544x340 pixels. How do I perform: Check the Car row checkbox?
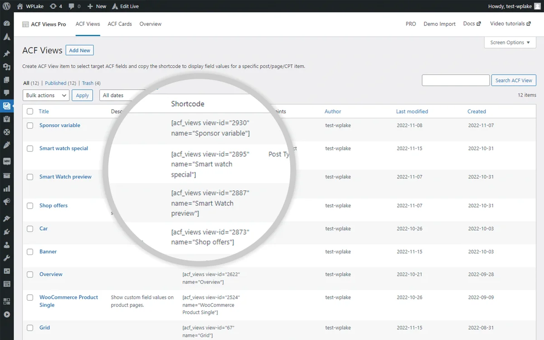click(30, 229)
